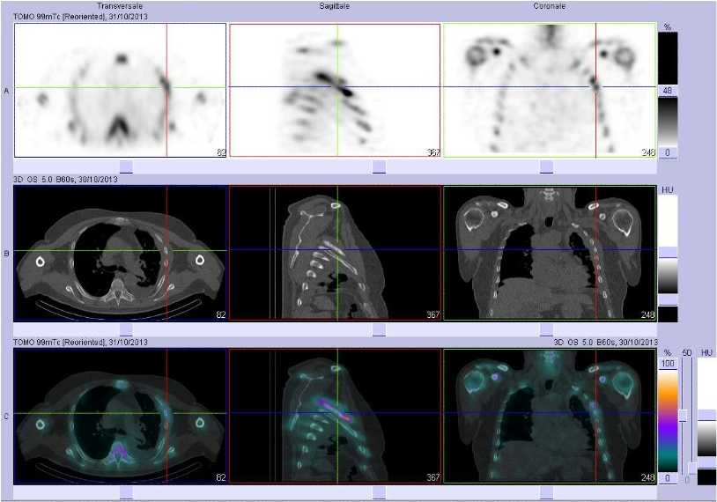Select the row C fused coronal image
Image resolution: width=717 pixels, height=502 pixels.
550,416
